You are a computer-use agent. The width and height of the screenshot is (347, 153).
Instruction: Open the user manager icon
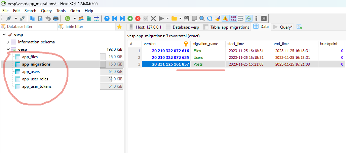click(x=81, y=18)
